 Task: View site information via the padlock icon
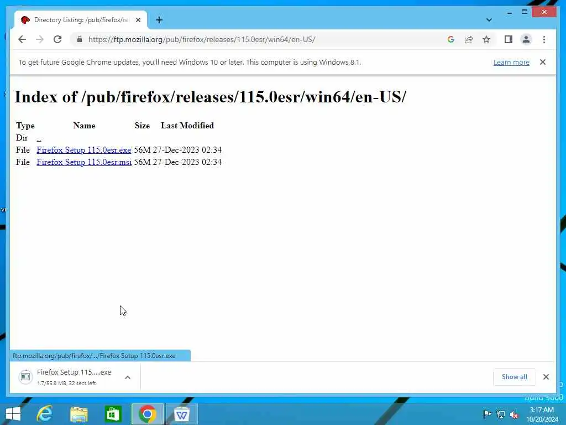pos(80,39)
